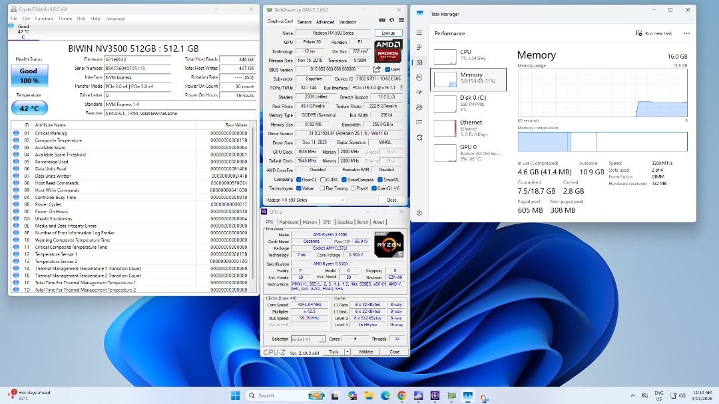Click Run new task icon in Task Manager
This screenshot has width=719, height=404.
639,33
